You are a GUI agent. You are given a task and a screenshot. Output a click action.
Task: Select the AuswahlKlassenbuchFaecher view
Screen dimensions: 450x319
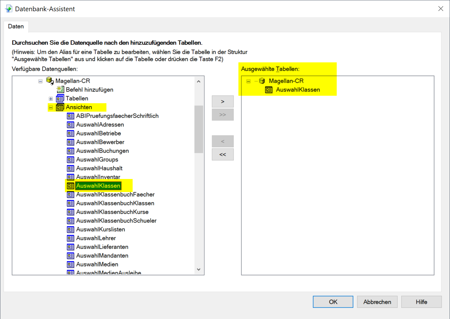(x=115, y=195)
